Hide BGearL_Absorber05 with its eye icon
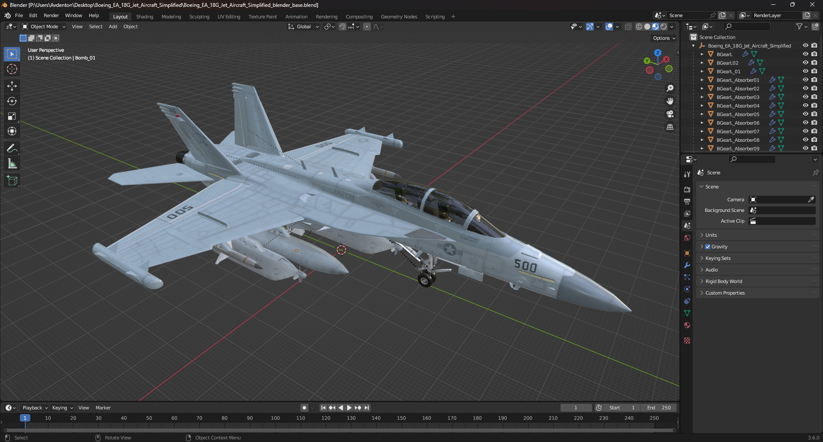The width and height of the screenshot is (823, 442). click(x=805, y=114)
